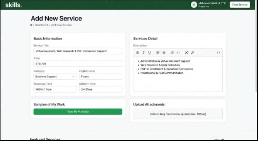Screen dimensions: 258x141
Task: Open the Category dropdown showing Business Support
Action: pos(55,76)
